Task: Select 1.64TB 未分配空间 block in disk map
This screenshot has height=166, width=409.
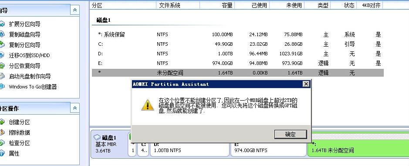Action: [x=358, y=149]
